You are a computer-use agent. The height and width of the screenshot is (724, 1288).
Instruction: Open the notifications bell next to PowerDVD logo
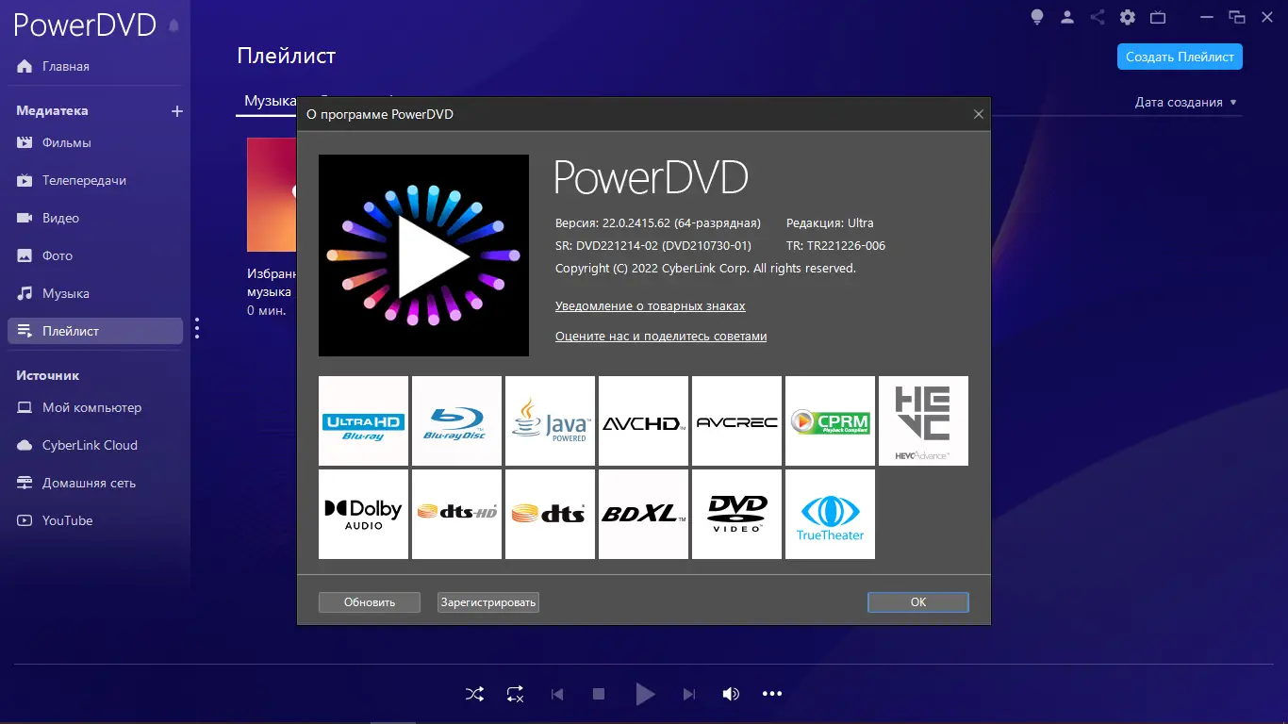[173, 25]
